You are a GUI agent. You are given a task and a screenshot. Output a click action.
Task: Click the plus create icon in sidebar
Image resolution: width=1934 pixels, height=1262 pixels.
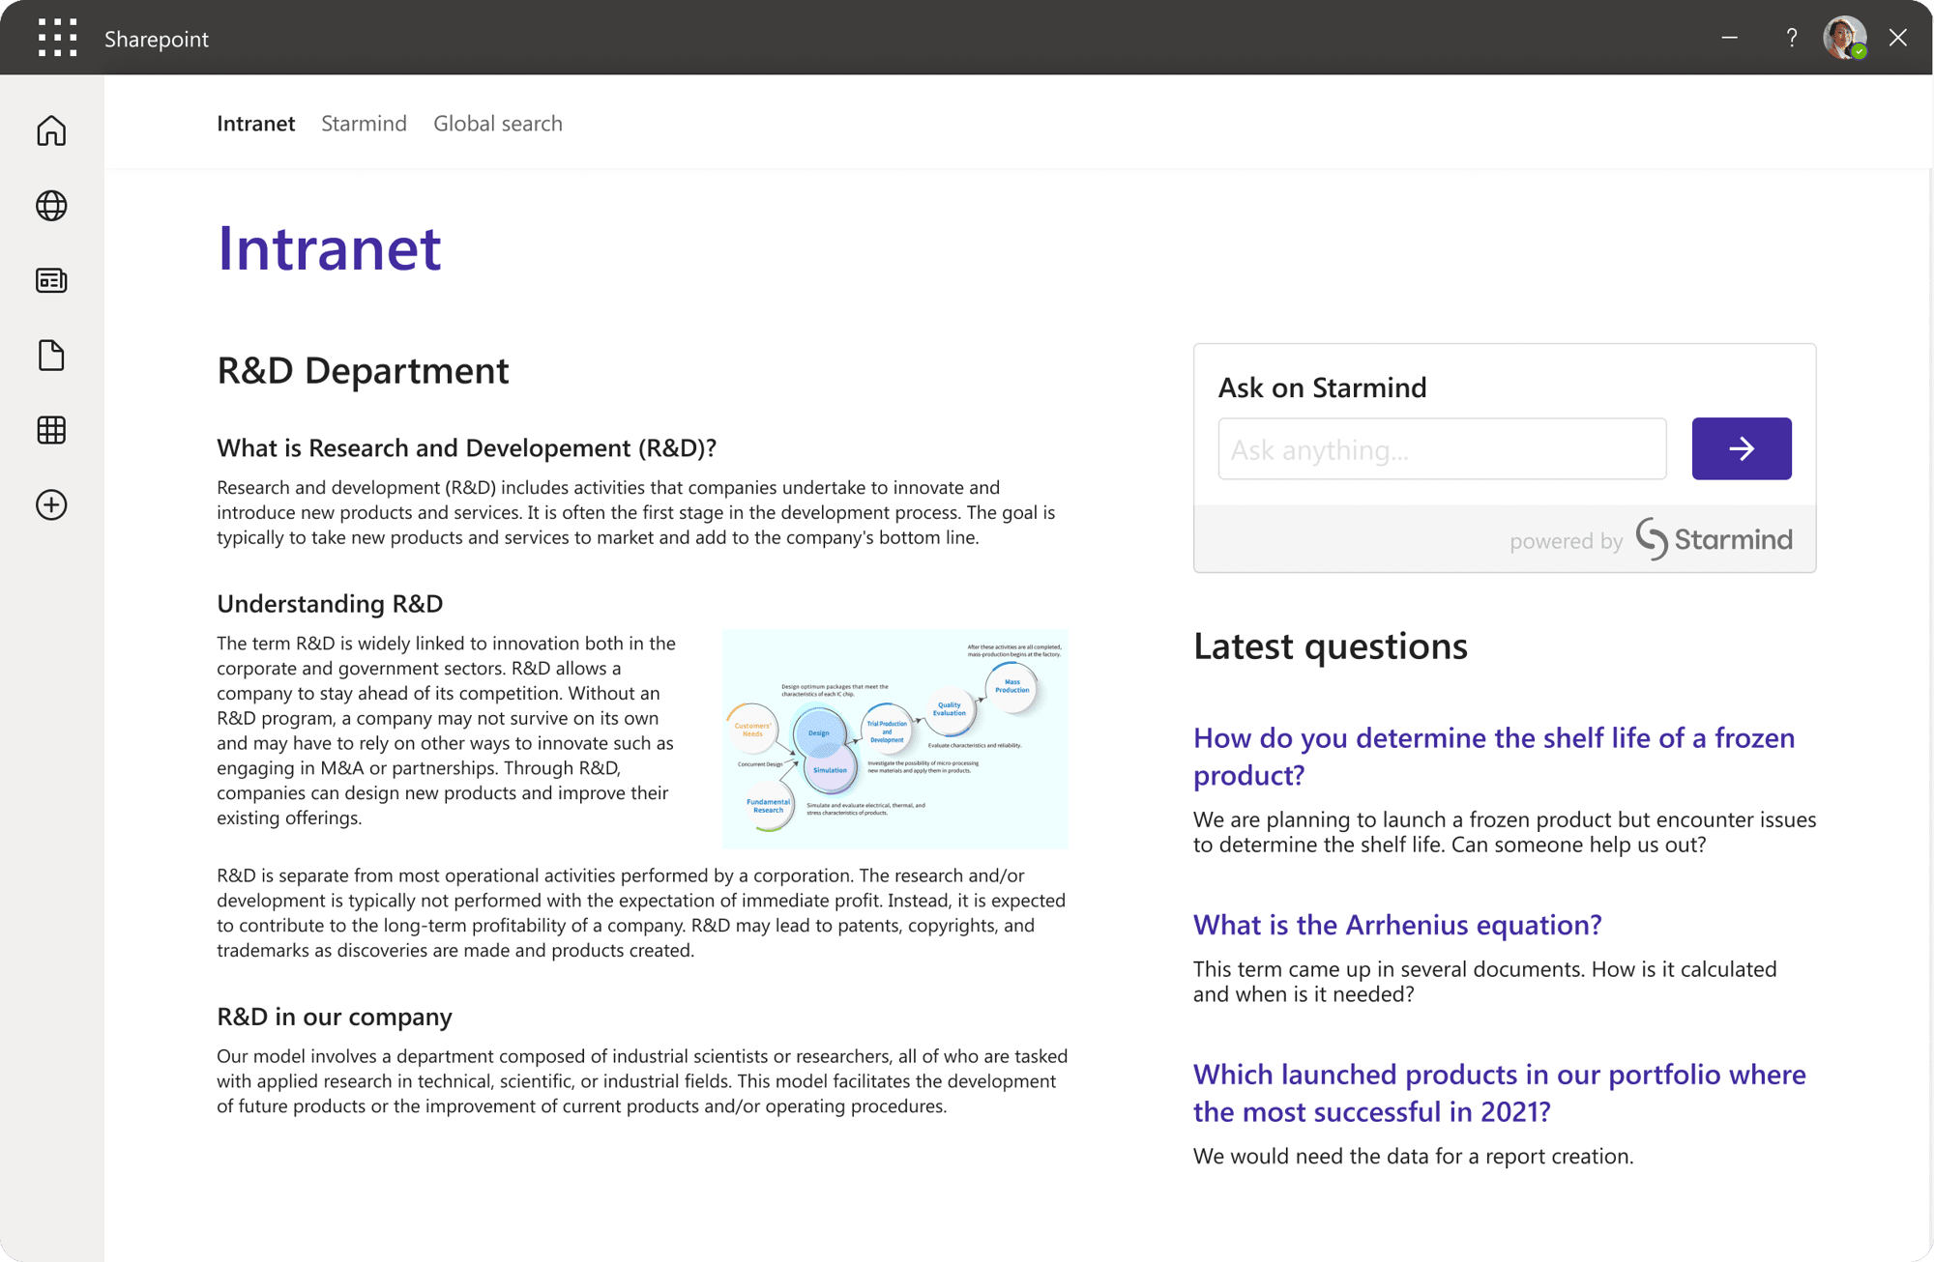click(x=50, y=504)
